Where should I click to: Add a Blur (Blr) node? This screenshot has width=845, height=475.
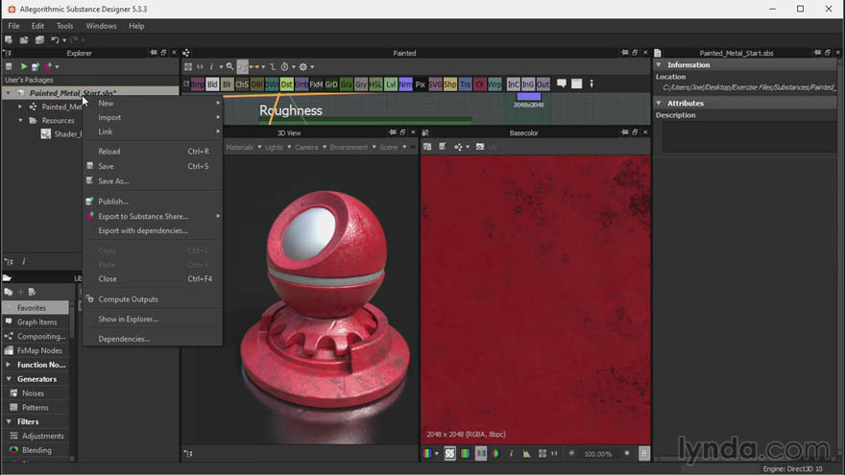[x=227, y=84]
